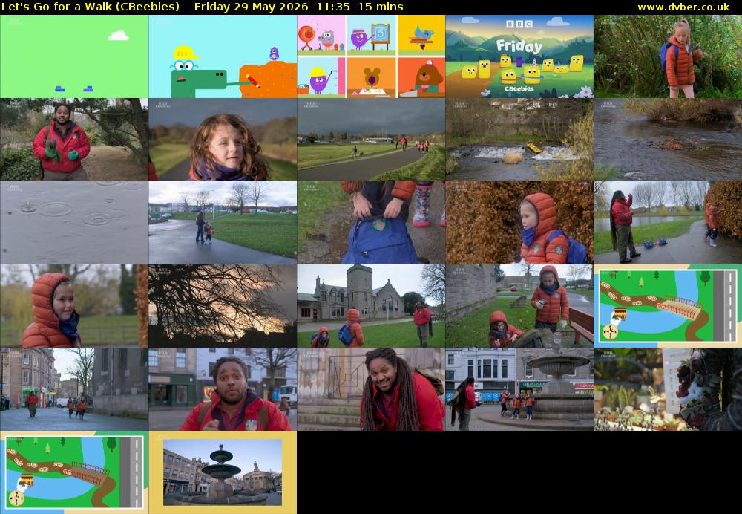Click the programme title "Let's Go for a Walk (CBeebies)"
The image size is (742, 514).
(x=91, y=7)
